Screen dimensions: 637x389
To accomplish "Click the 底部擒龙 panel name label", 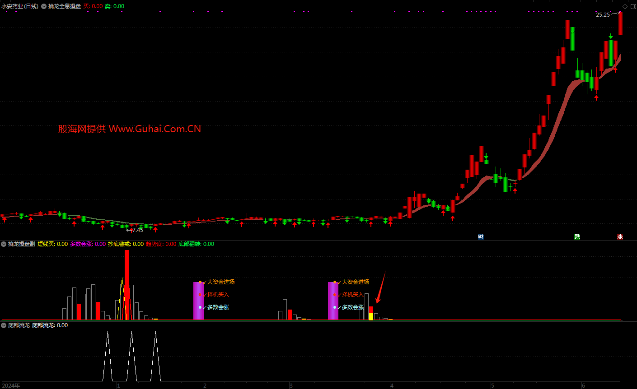I will click(x=19, y=325).
